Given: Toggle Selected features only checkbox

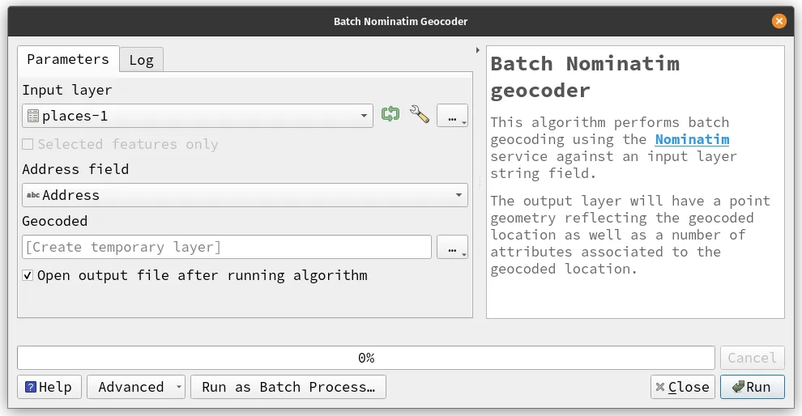Looking at the screenshot, I should click(x=28, y=144).
